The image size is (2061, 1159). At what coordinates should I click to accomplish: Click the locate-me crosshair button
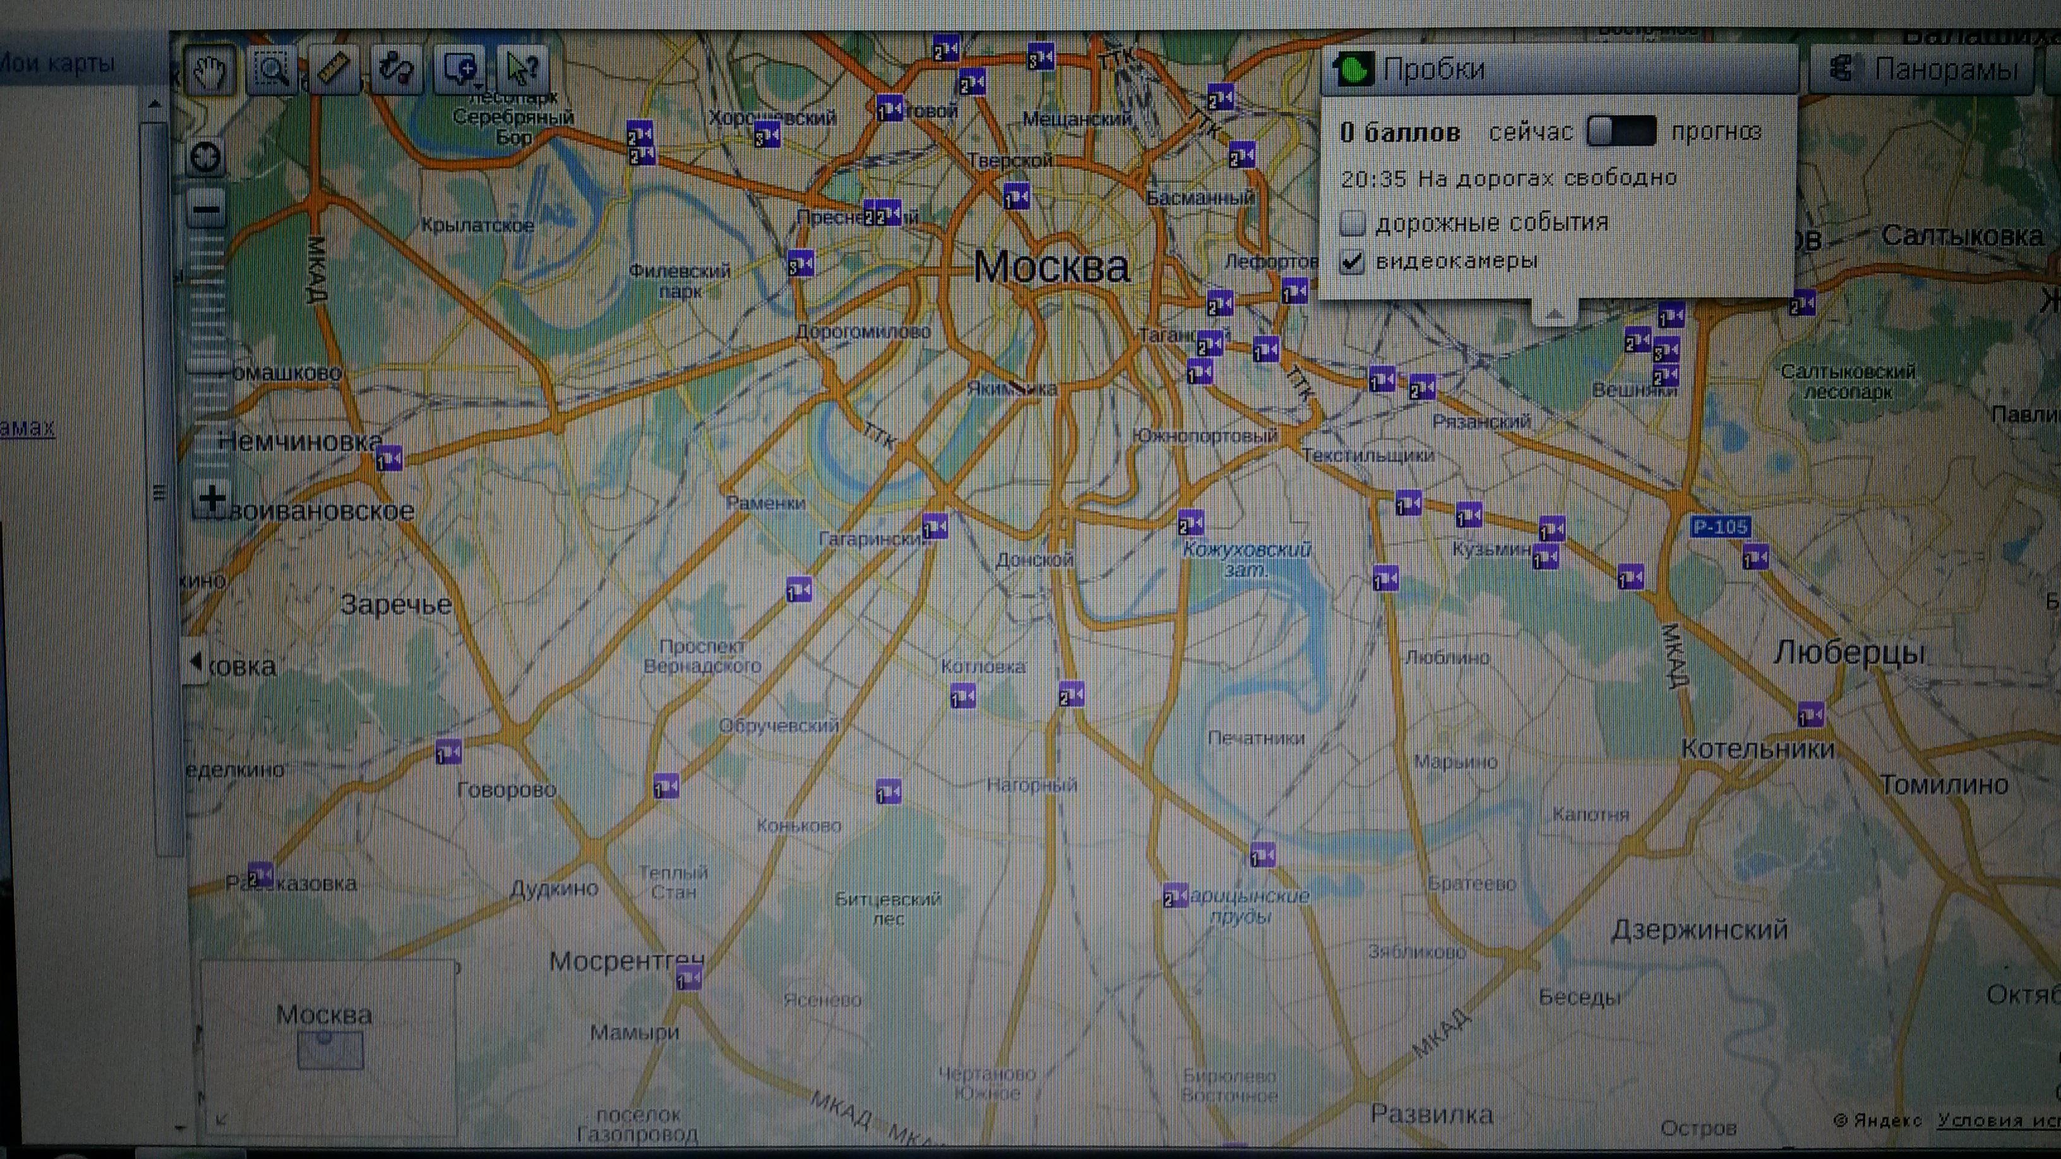click(x=207, y=157)
